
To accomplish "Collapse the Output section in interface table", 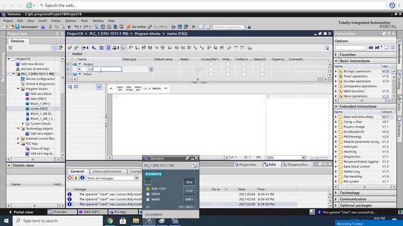I will 80,64.
